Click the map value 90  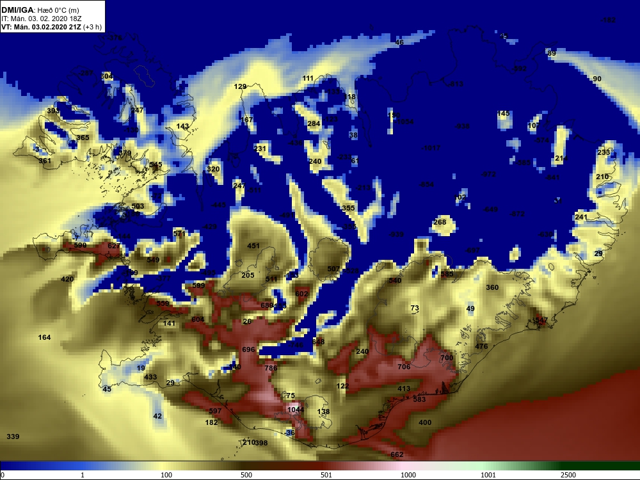pos(597,79)
